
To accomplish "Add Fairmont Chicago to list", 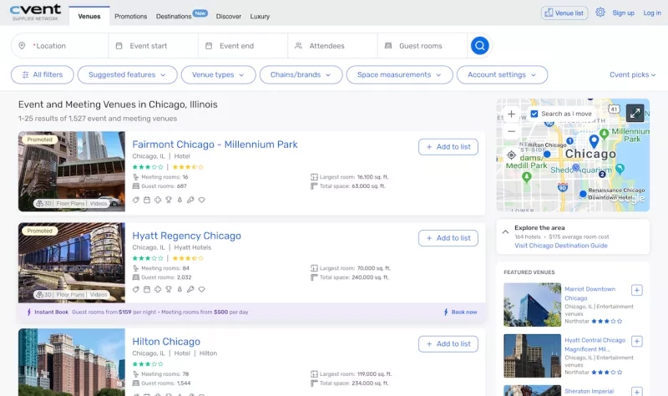I will click(448, 147).
